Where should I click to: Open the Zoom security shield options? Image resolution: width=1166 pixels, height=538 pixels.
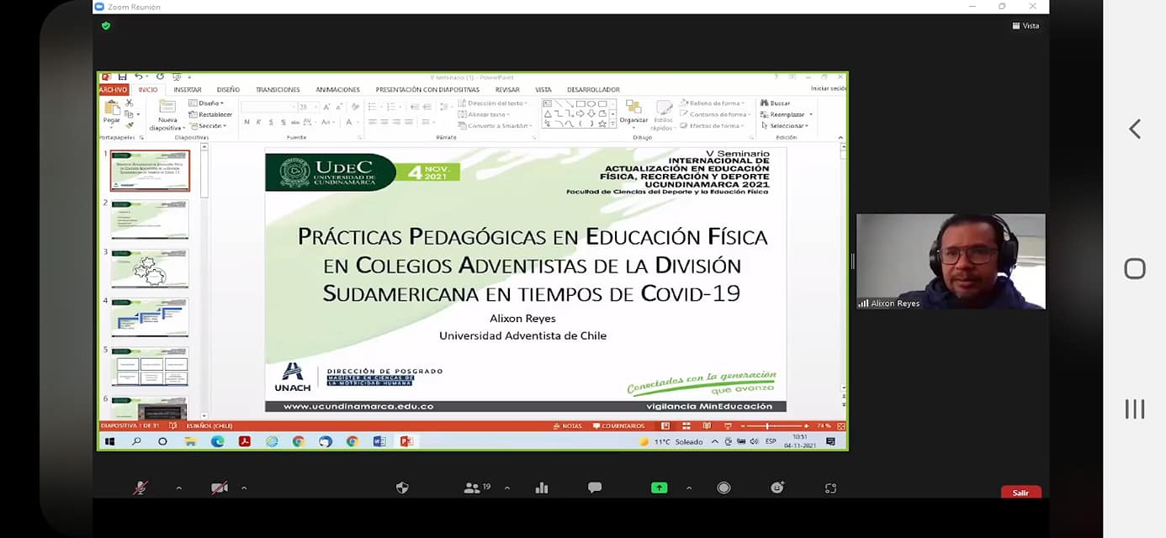click(x=402, y=488)
